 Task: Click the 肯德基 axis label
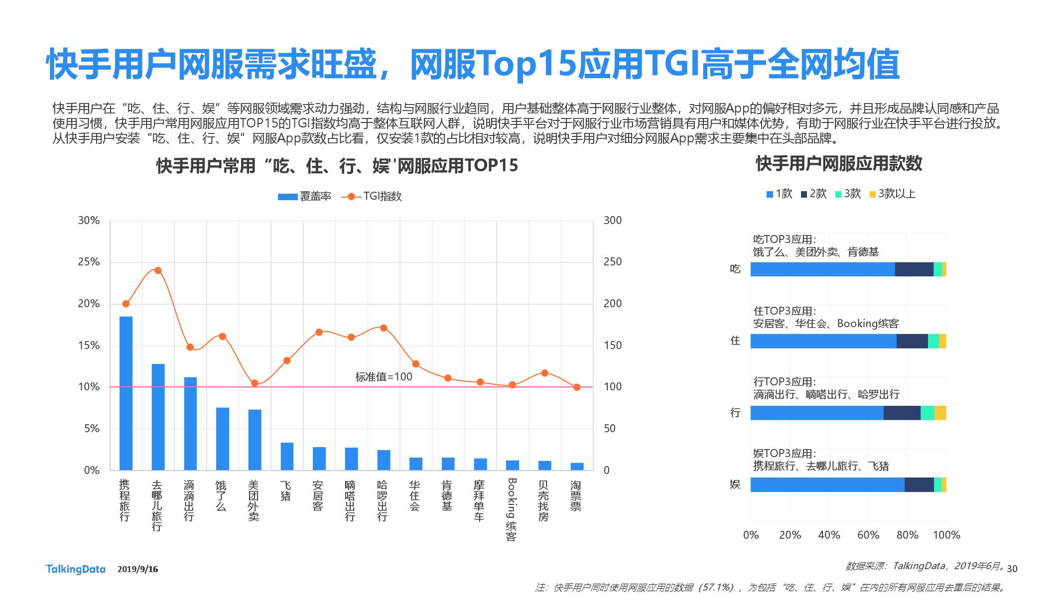click(447, 495)
